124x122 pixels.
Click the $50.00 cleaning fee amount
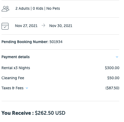click(113, 78)
